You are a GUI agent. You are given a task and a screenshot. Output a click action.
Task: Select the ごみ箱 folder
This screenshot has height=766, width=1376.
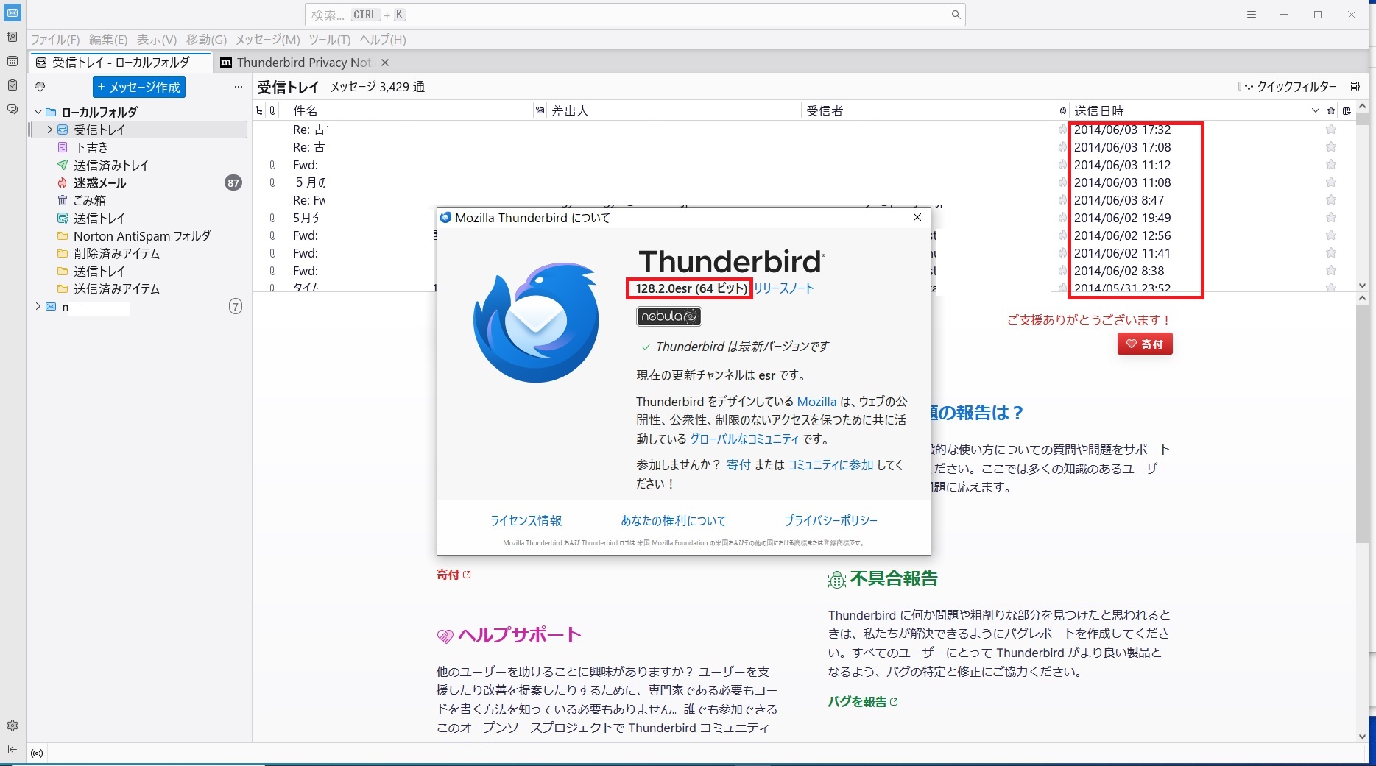click(138, 200)
